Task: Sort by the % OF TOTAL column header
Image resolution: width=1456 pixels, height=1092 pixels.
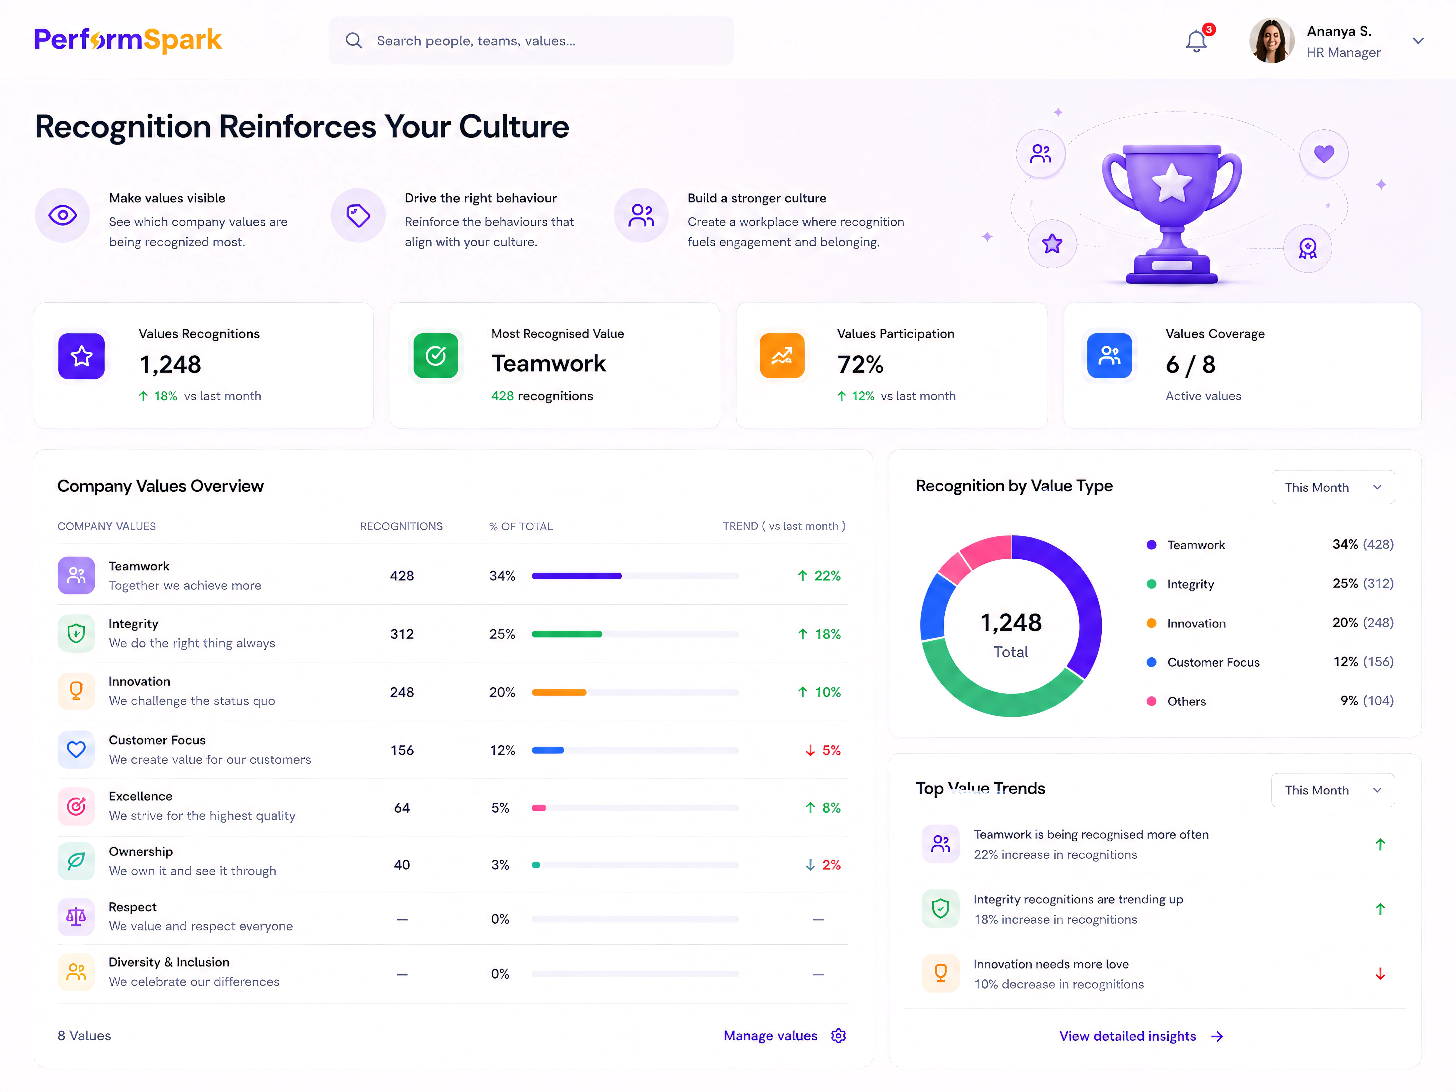Action: point(521,527)
